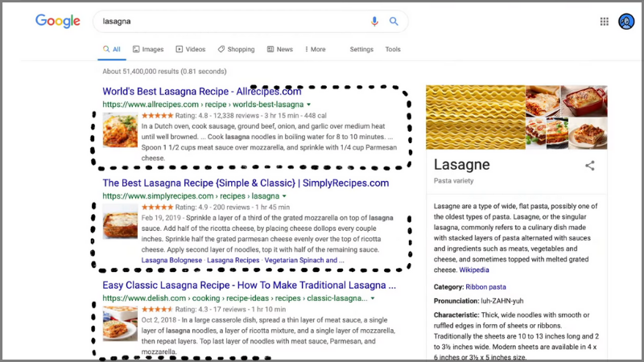The width and height of the screenshot is (644, 362).
Task: Click the About 51,400,000 results text
Action: [164, 72]
